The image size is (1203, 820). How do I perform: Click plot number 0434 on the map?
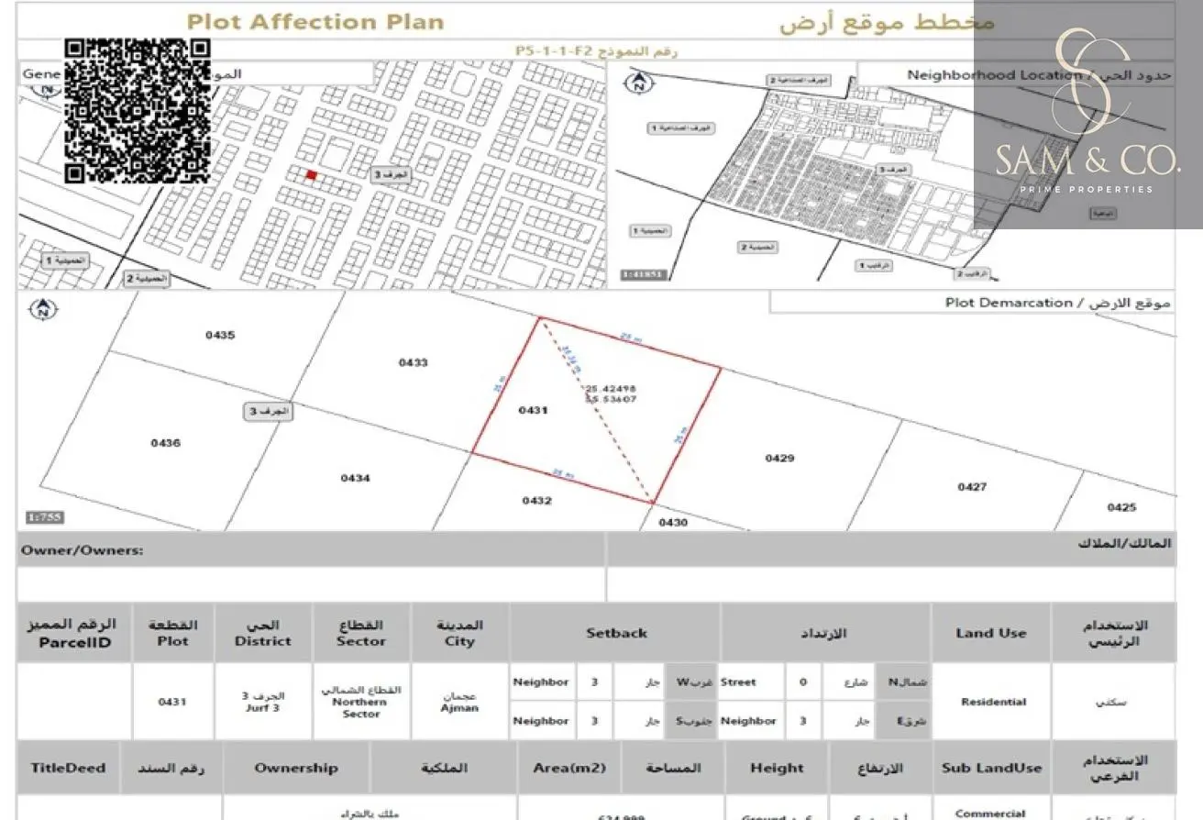click(355, 478)
